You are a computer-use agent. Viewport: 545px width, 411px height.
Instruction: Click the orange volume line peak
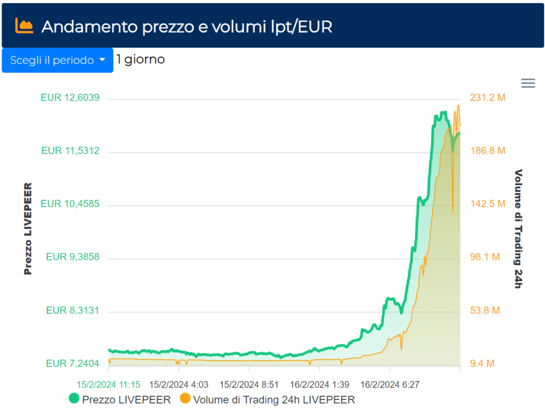tap(458, 106)
